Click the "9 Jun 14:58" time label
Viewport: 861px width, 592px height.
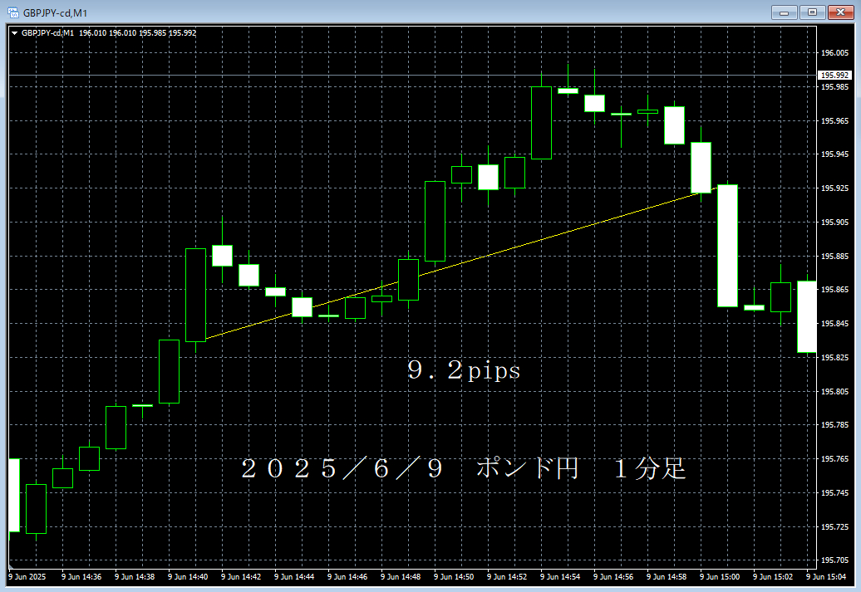click(667, 576)
